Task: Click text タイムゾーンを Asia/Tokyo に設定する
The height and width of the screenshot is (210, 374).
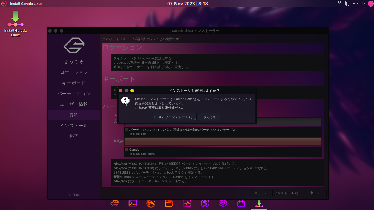Action: pos(143,58)
